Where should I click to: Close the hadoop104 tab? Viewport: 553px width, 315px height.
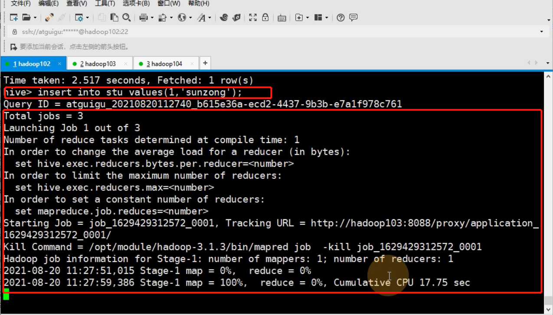192,64
